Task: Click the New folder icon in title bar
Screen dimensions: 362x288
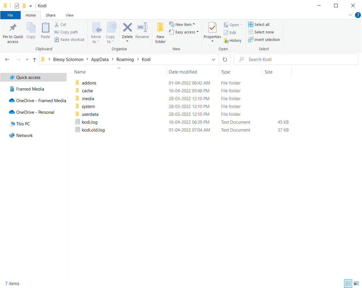Action: pyautogui.click(x=24, y=6)
